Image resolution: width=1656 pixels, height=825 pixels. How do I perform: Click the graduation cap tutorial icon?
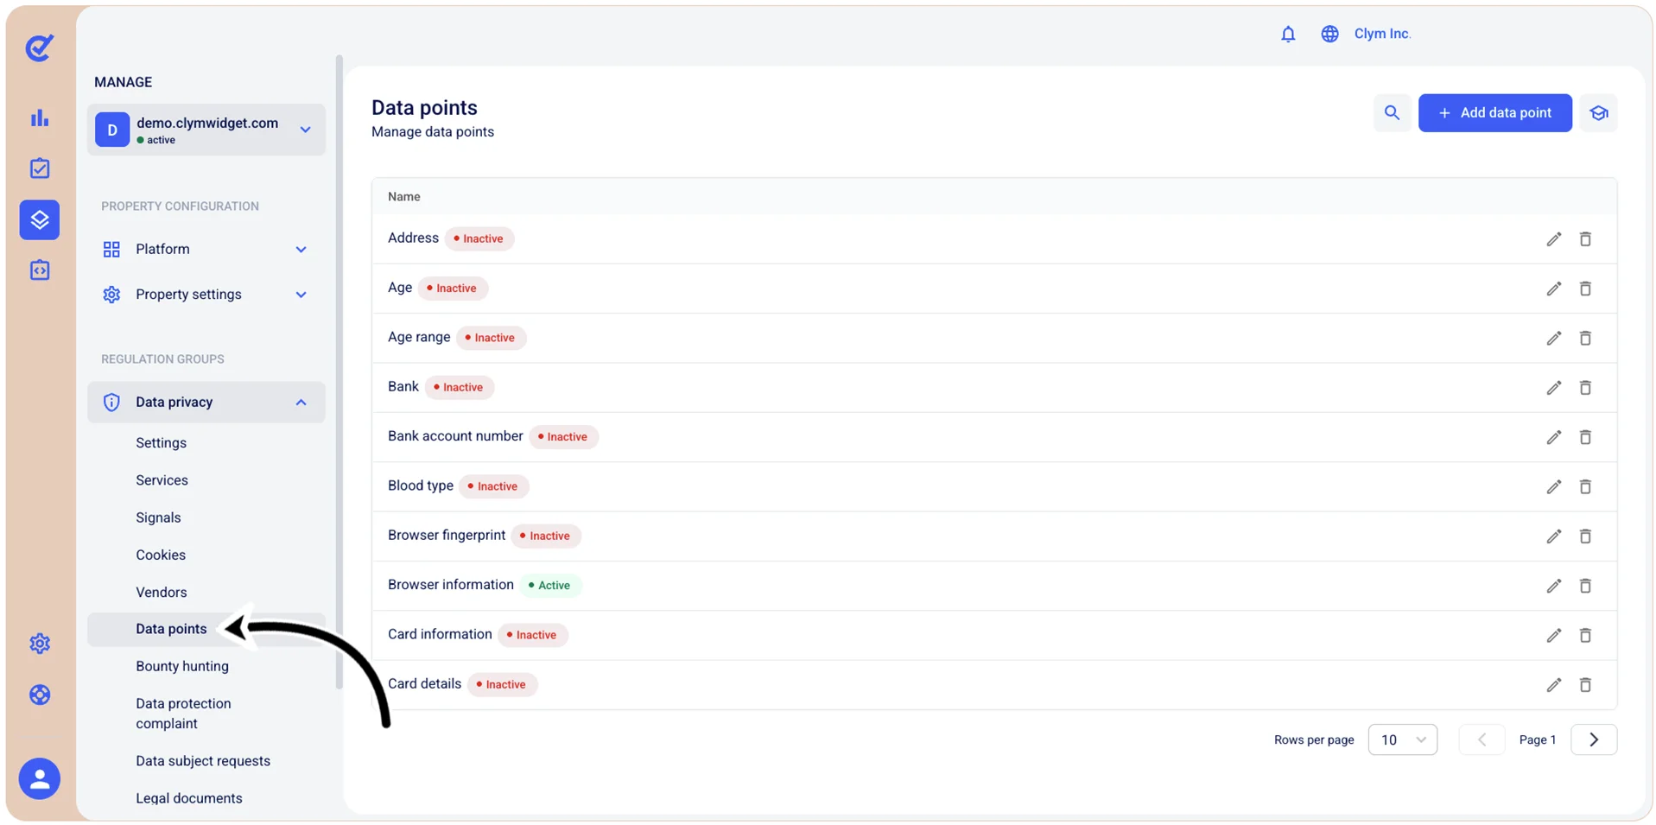coord(1598,113)
